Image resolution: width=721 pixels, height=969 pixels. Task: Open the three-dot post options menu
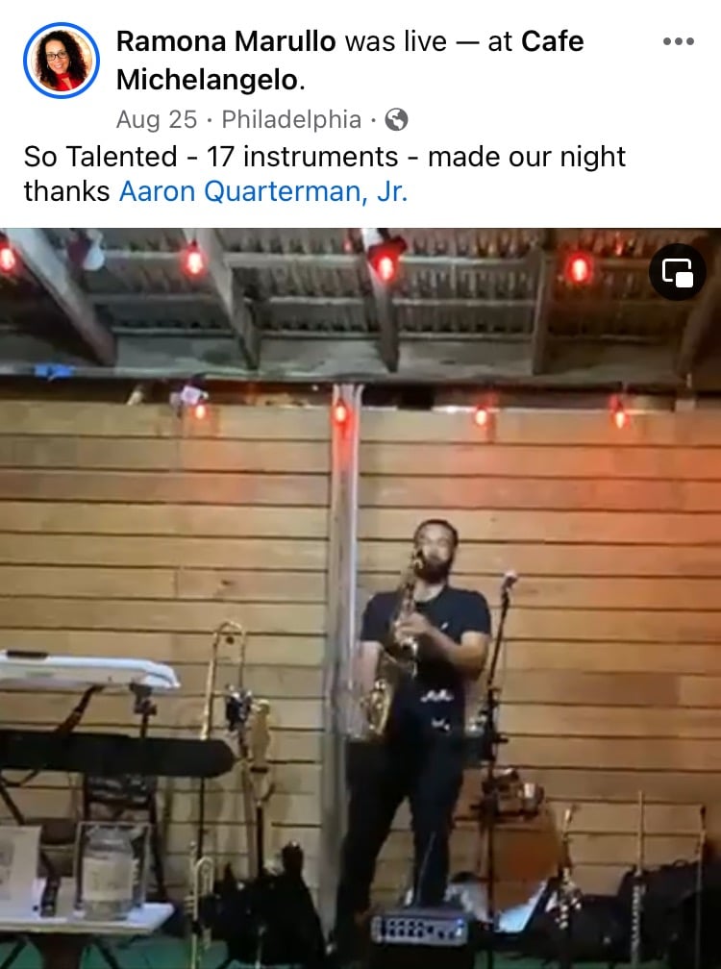[x=678, y=41]
